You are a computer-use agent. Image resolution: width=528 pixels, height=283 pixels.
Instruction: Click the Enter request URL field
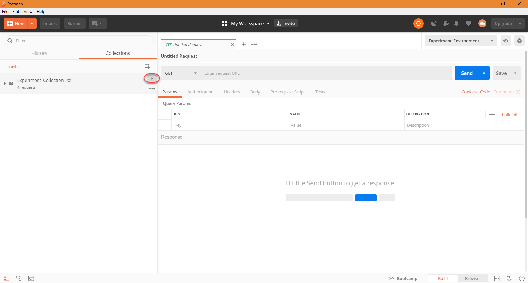[x=326, y=73]
